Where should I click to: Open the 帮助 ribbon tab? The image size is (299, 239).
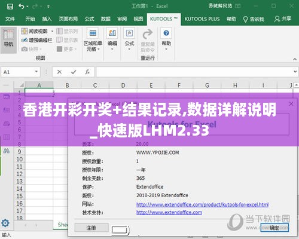click(x=231, y=19)
